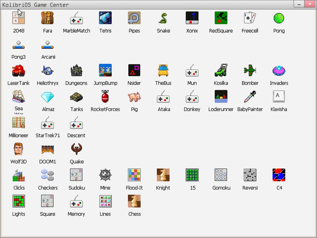
Task: Minimize the KolibriOS Game Center window
Action: [299, 4]
